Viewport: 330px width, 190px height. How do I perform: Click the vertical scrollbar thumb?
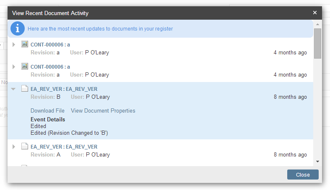(317, 43)
